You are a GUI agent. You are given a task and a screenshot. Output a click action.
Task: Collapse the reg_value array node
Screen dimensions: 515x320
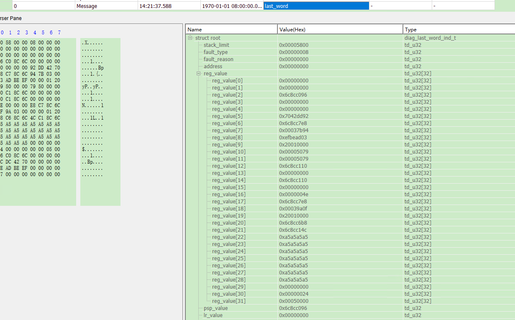pyautogui.click(x=199, y=74)
